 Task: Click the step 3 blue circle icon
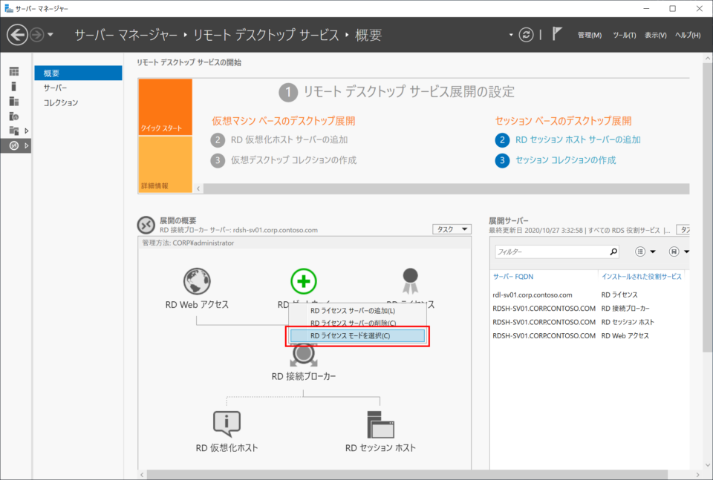click(x=502, y=160)
